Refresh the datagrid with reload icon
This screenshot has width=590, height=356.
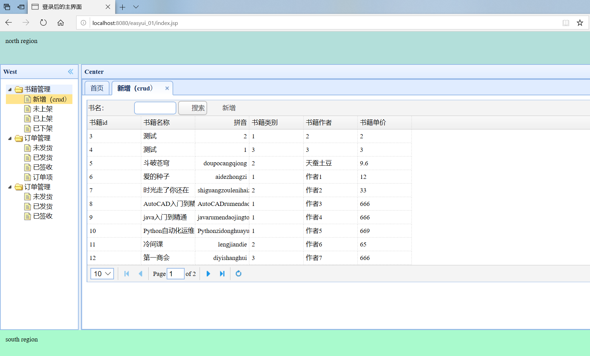click(238, 274)
